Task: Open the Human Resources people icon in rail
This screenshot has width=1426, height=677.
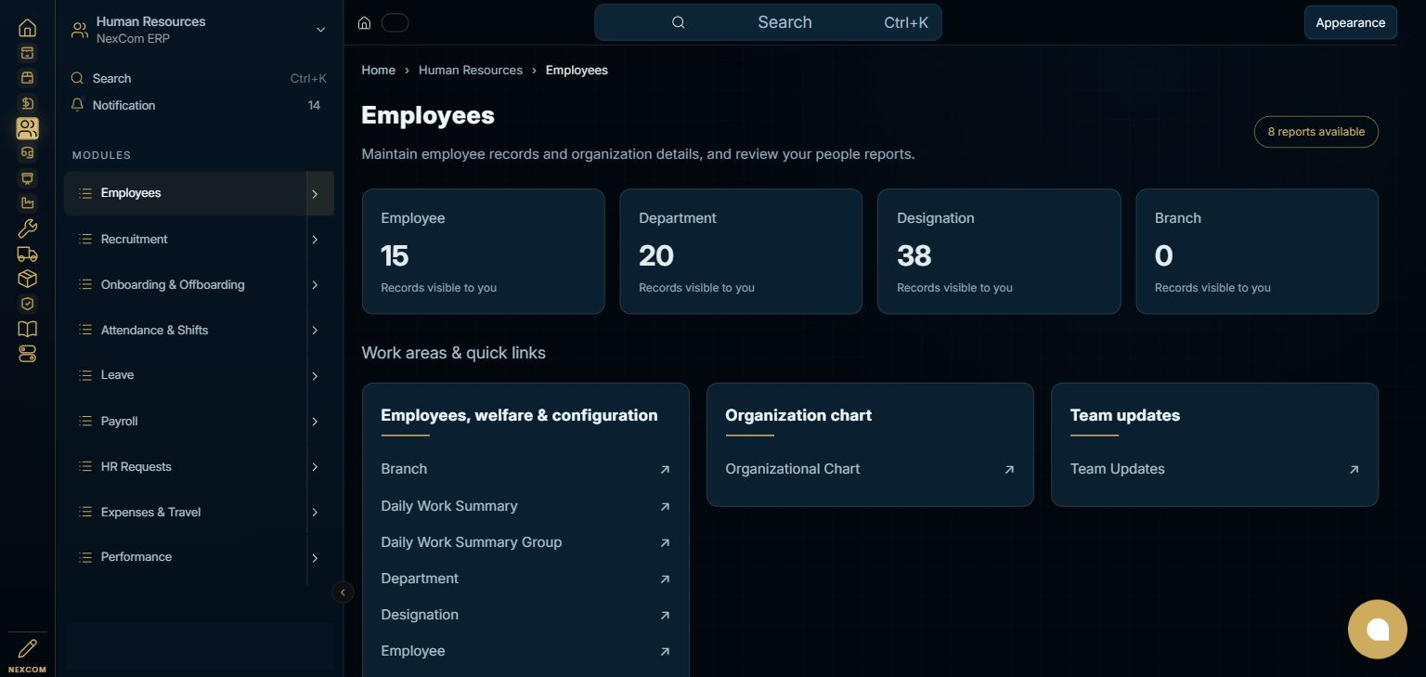Action: (28, 128)
